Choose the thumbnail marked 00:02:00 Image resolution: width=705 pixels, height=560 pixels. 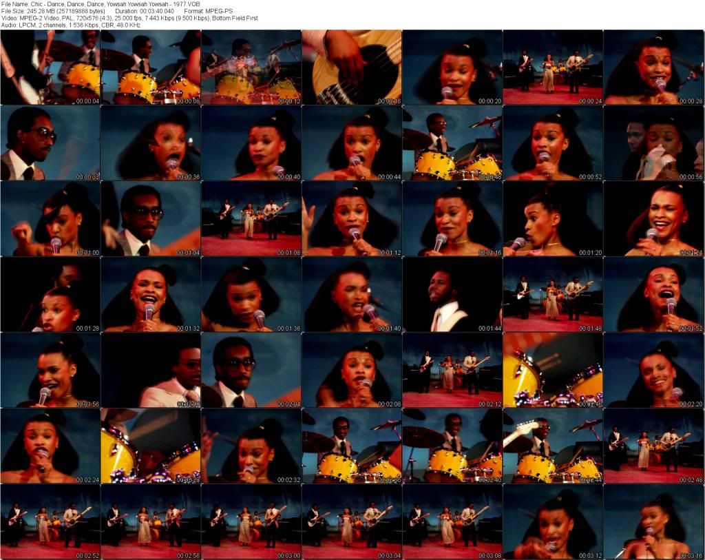click(x=151, y=371)
